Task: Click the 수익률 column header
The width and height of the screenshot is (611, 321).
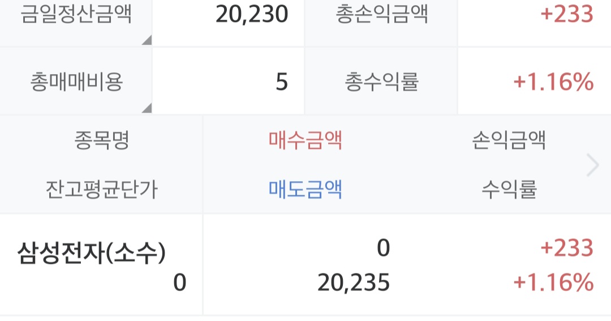Action: 509,189
